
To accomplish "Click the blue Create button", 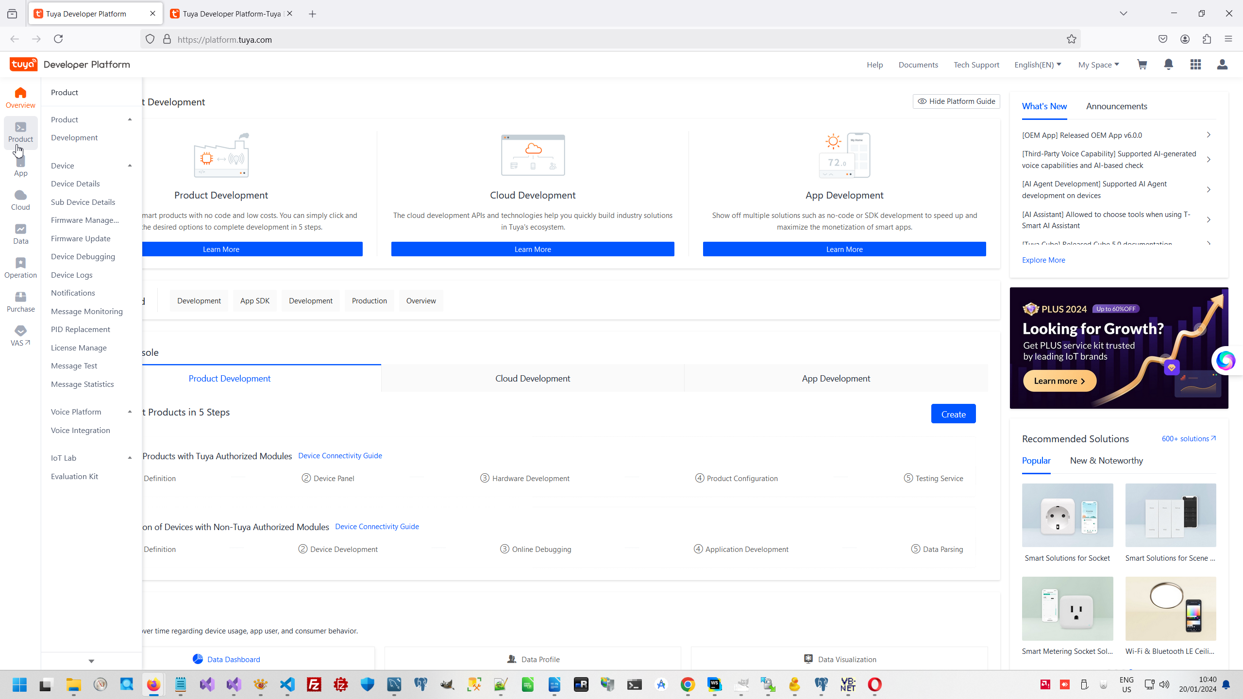I will (x=953, y=414).
